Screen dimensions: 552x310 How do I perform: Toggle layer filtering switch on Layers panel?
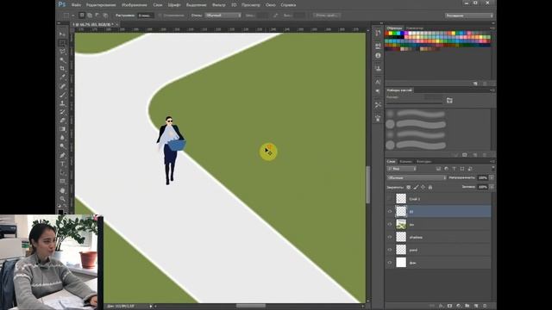(492, 169)
